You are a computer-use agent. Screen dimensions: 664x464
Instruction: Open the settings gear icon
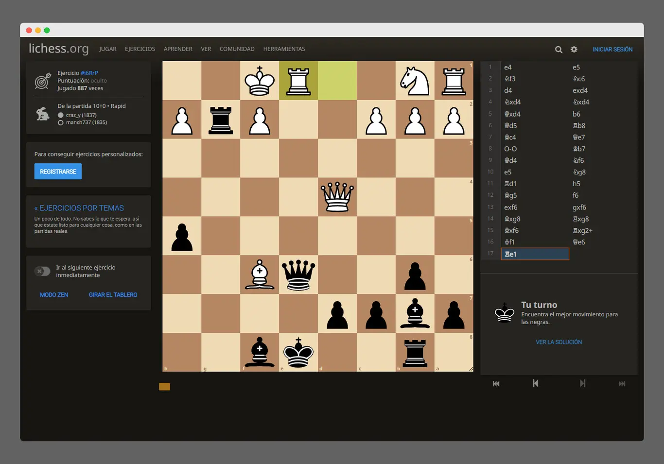pos(574,49)
